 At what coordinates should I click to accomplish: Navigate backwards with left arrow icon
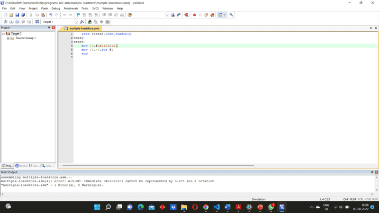[x=64, y=15]
